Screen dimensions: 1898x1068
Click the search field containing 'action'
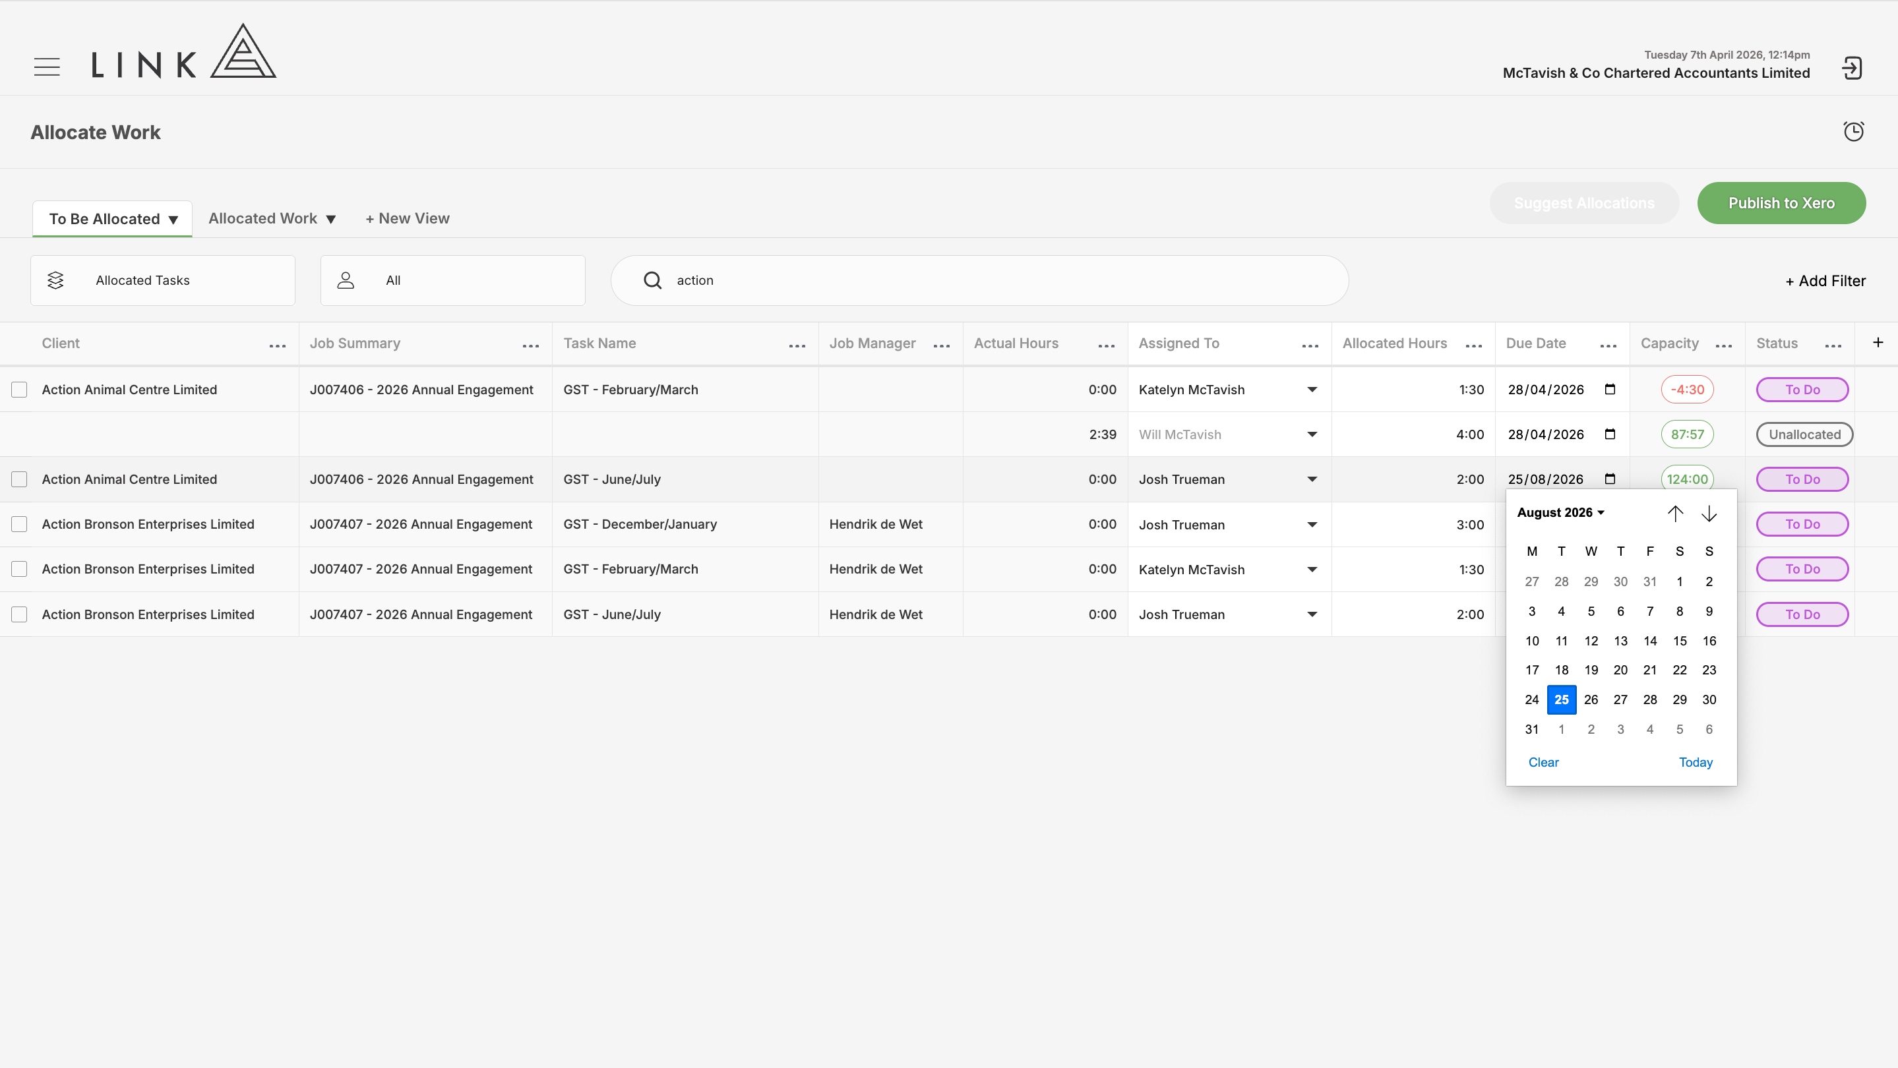tap(980, 281)
